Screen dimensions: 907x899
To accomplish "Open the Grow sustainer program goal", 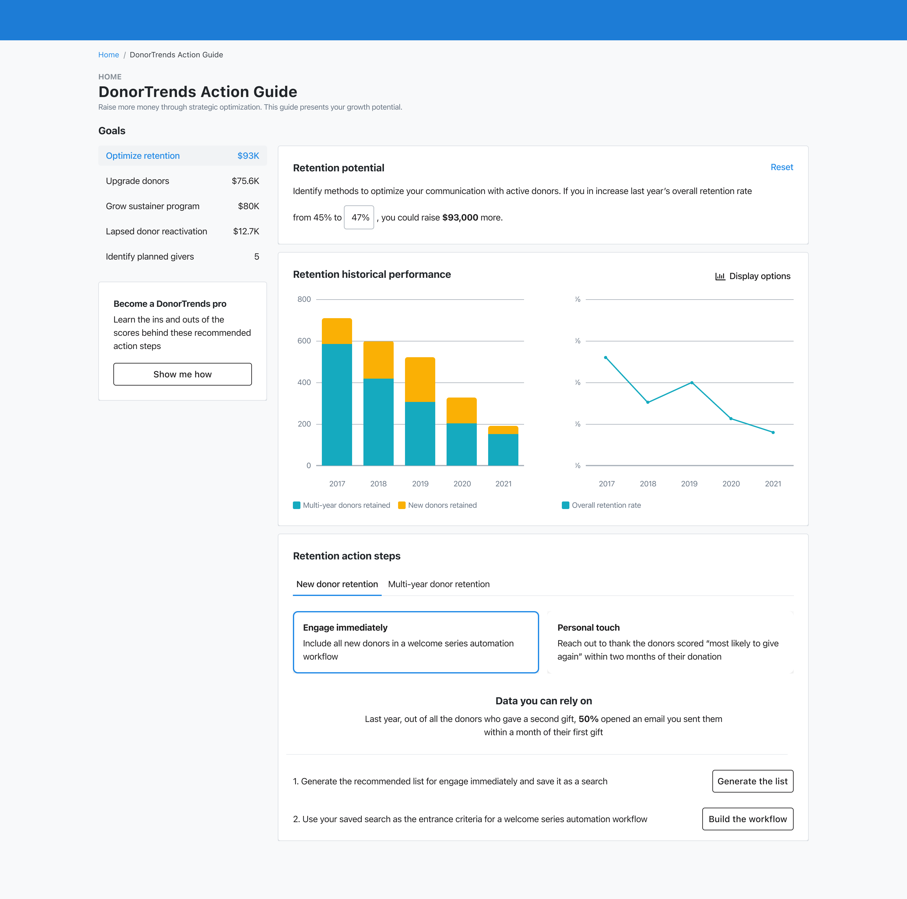I will click(182, 206).
